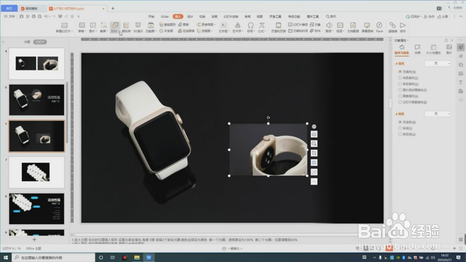Open the 动作 action settings icon
The width and height of the screenshot is (466, 262).
point(403,27)
